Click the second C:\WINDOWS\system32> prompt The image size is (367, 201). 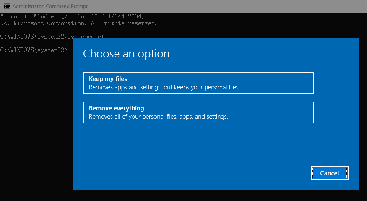pos(34,50)
